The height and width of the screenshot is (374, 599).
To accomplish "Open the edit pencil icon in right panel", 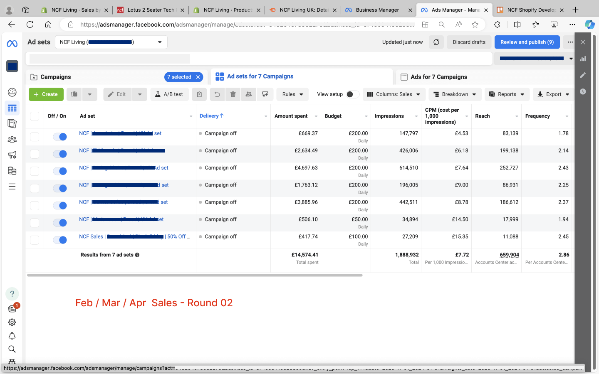I will 583,75.
